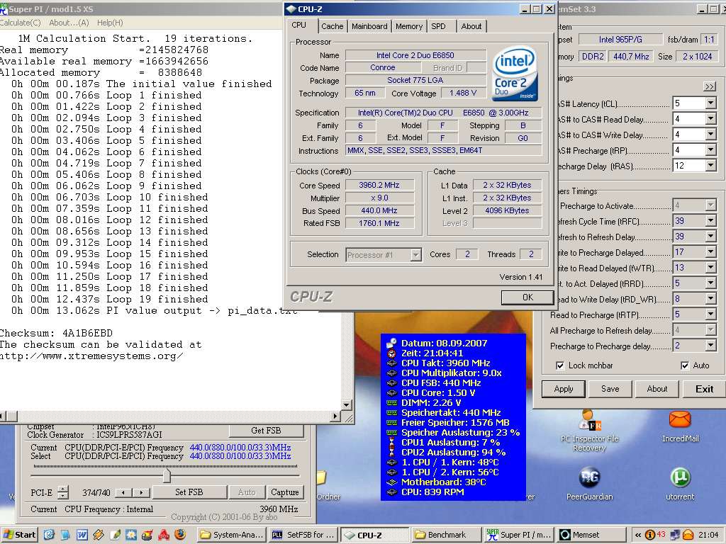
Task: Click OK in the CPU-Z window
Action: (527, 297)
